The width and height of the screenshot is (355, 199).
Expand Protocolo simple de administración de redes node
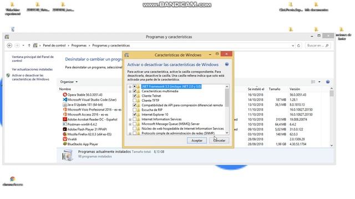(130, 134)
